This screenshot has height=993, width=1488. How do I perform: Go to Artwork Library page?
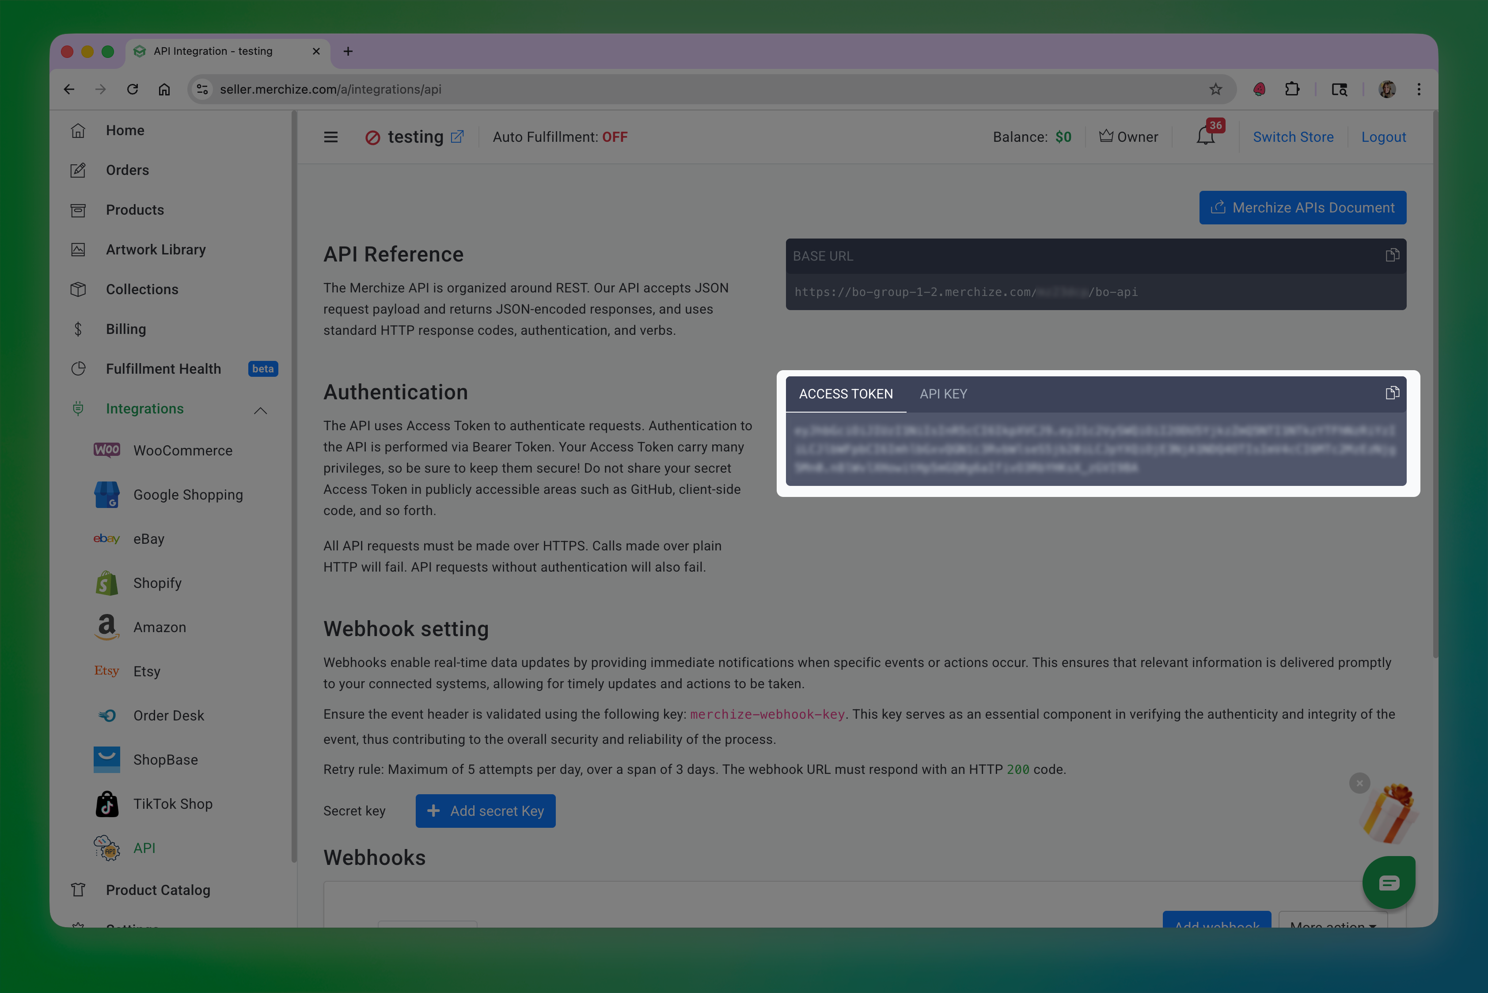tap(155, 250)
